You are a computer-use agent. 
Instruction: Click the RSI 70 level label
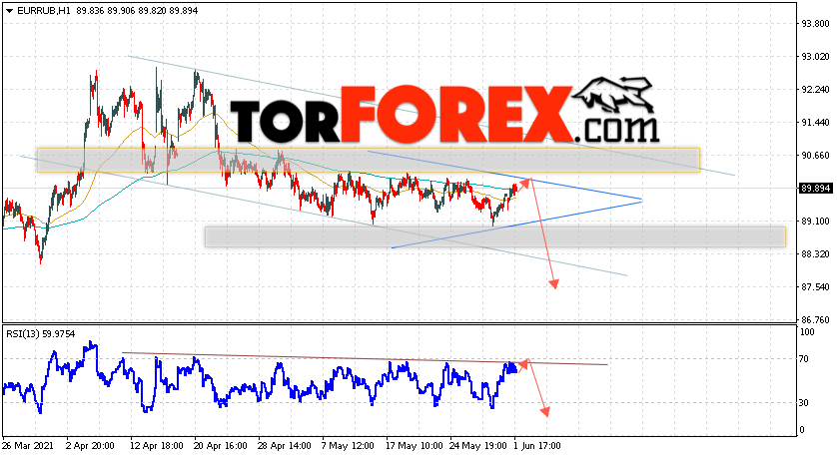805,359
